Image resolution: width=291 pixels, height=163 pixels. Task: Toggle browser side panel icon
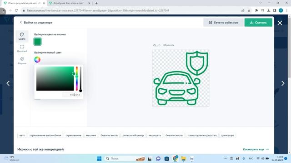pos(275,10)
